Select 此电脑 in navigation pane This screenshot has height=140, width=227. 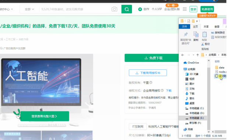pos(189,69)
